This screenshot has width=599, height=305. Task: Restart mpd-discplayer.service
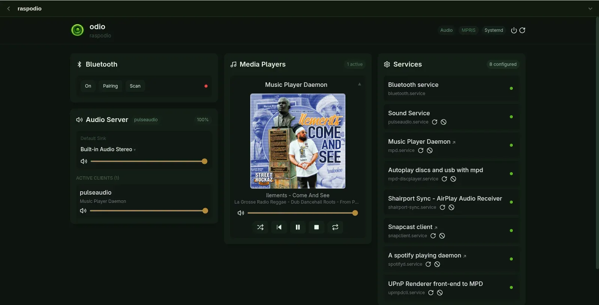[444, 179]
